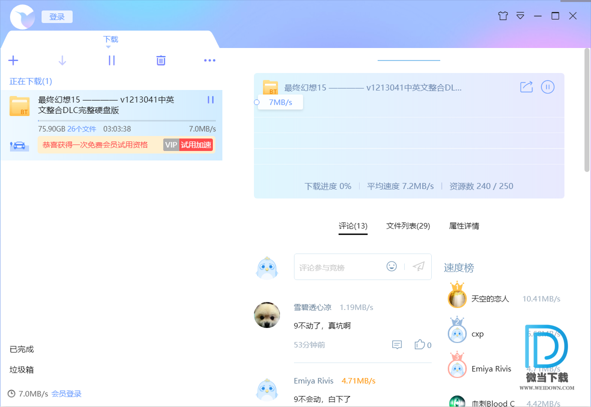This screenshot has height=407, width=591.
Task: Switch to the 下载 tab
Action: (x=111, y=39)
